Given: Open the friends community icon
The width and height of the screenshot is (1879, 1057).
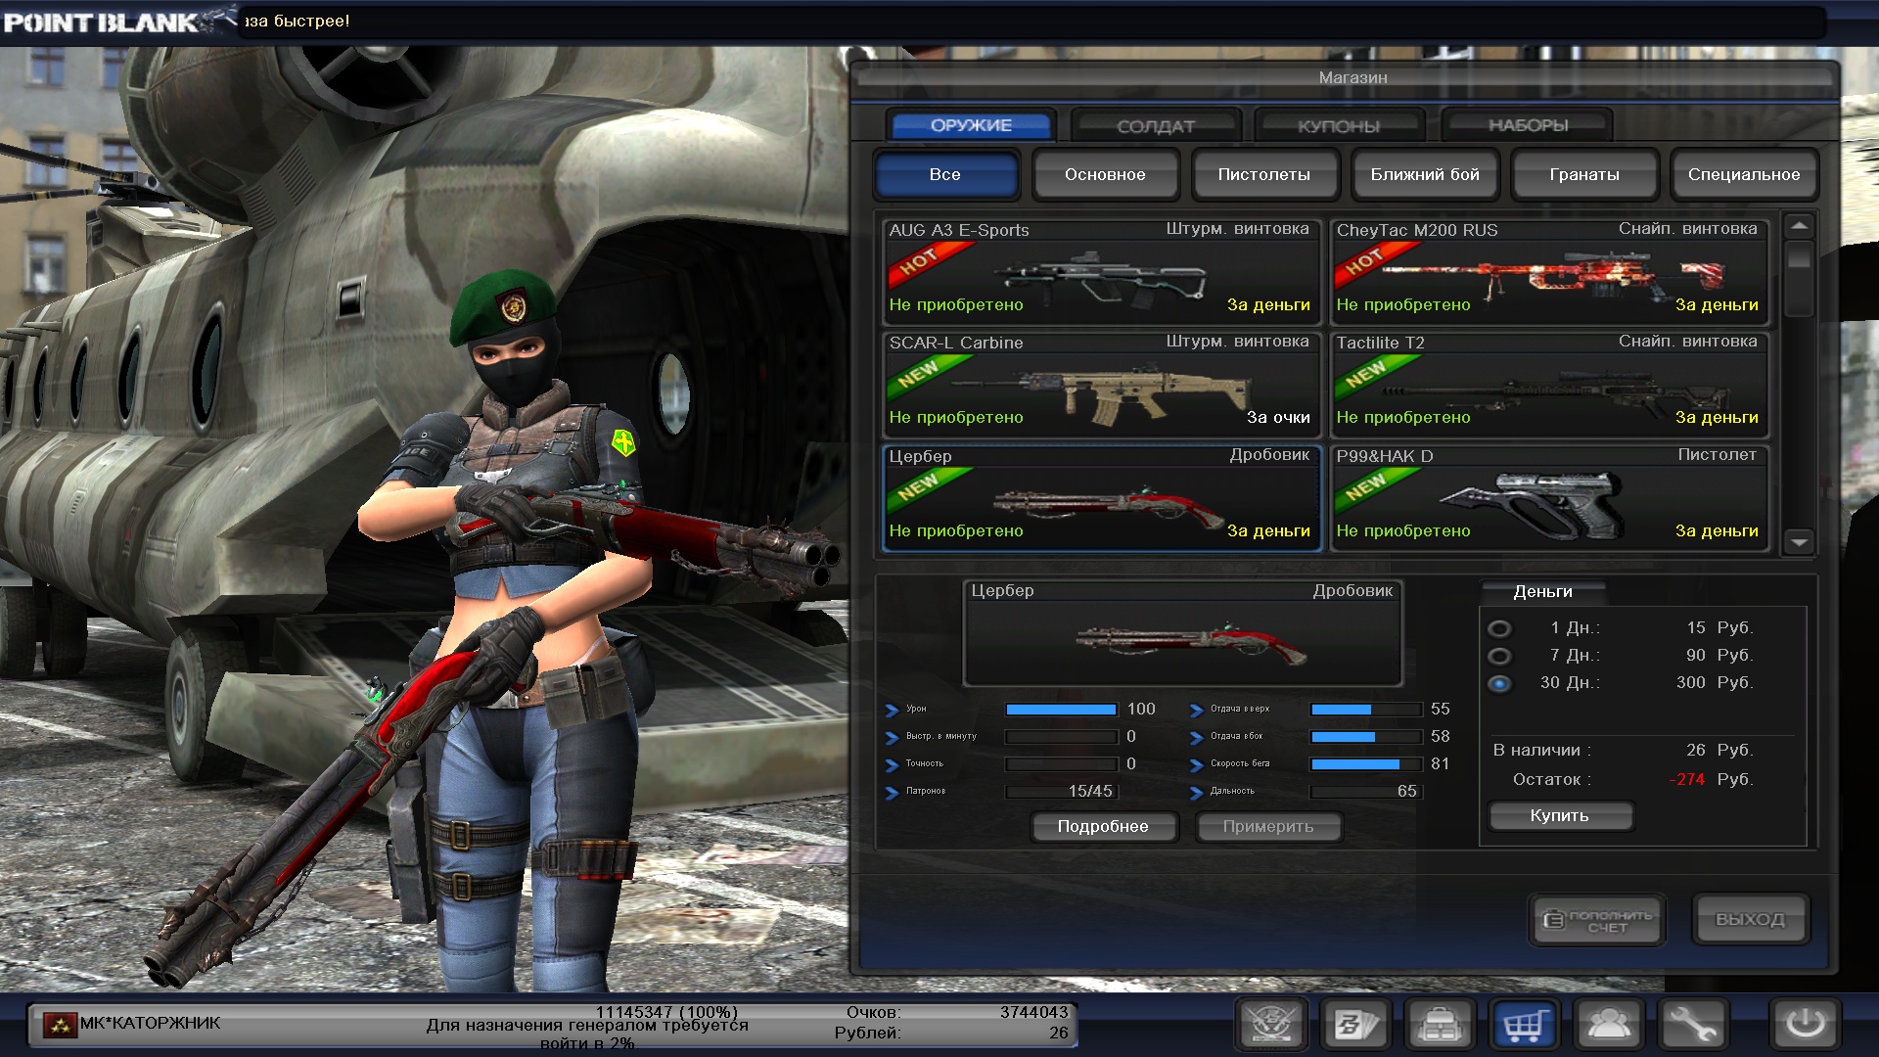Looking at the screenshot, I should click(1609, 1025).
